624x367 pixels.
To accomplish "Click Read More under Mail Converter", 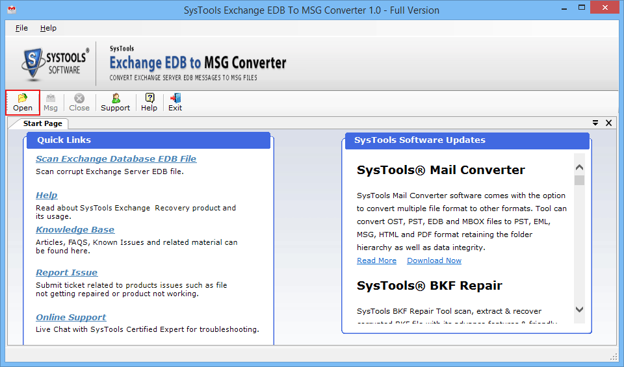I will click(376, 260).
